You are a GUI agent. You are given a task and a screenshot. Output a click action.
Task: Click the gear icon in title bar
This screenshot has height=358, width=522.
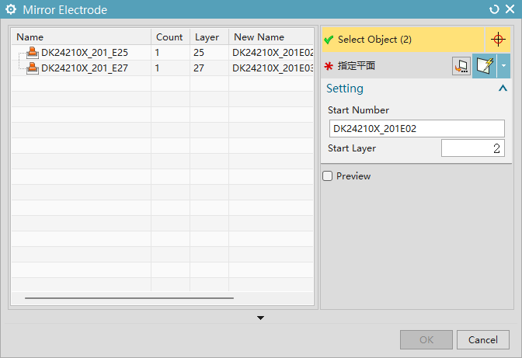(x=11, y=10)
